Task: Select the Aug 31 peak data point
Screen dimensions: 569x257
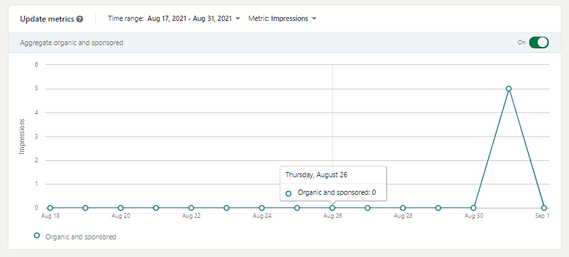Action: pyautogui.click(x=508, y=89)
